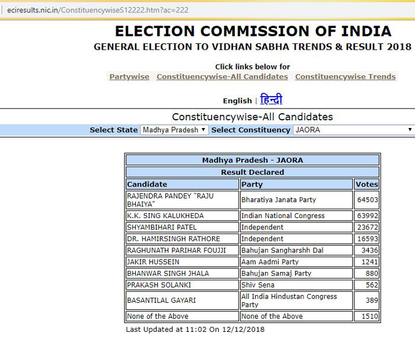The height and width of the screenshot is (339, 415).
Task: Select candidate RAGHUNATH PARIHAR FOUJJI
Action: point(183,250)
